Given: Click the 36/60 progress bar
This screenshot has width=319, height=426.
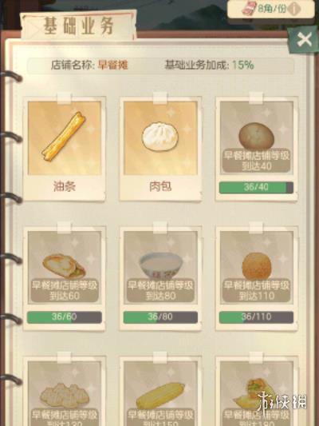Looking at the screenshot, I should click(65, 317).
